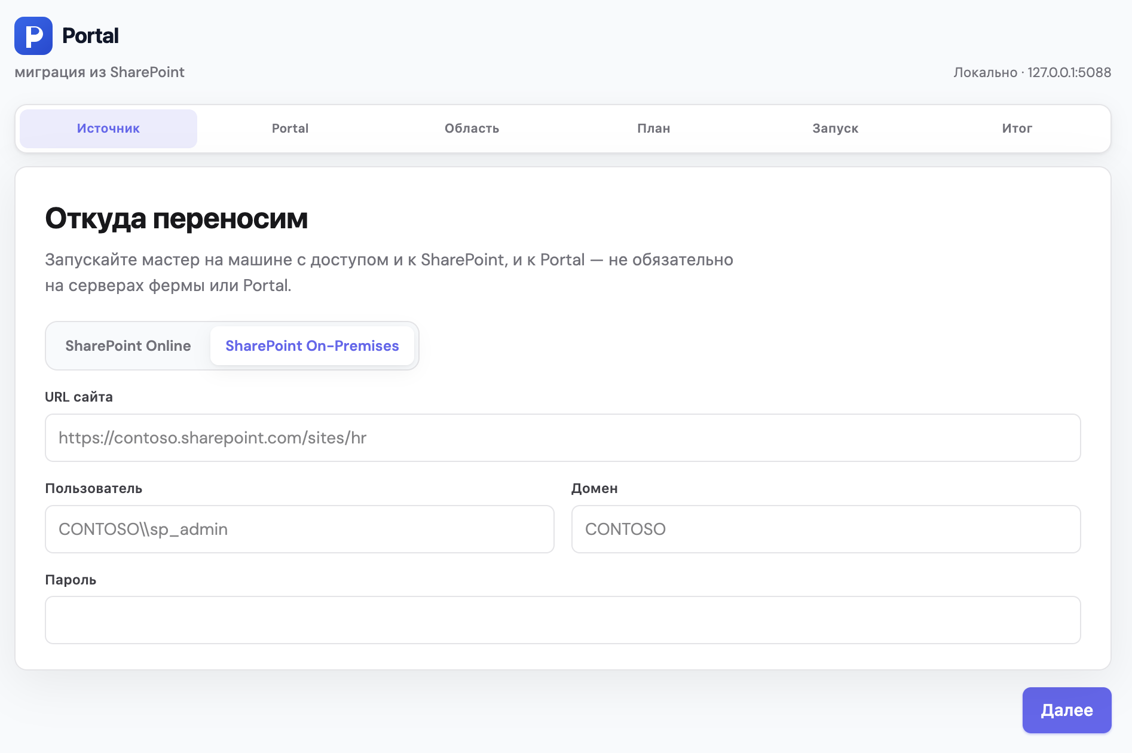Open the Итог step tab

[x=1017, y=128]
